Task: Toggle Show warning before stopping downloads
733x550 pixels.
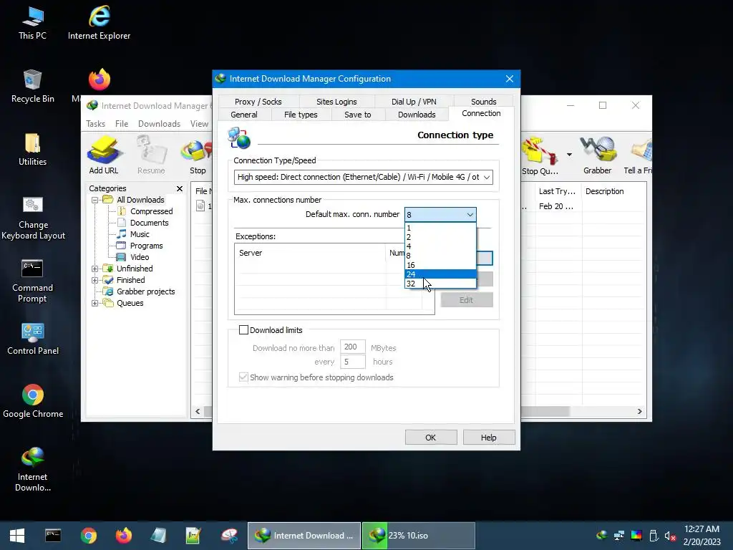Action: tap(243, 377)
